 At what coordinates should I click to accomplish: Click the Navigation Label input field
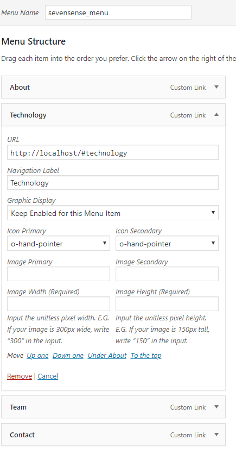tap(113, 183)
